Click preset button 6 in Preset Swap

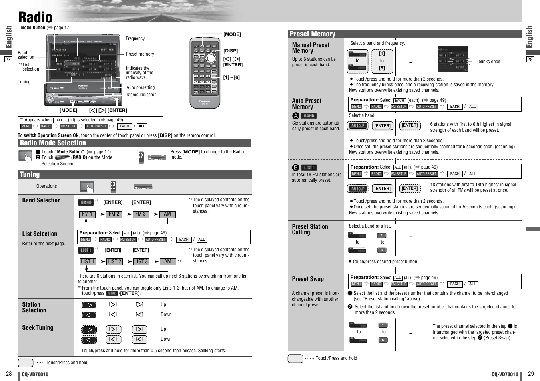tap(383, 340)
